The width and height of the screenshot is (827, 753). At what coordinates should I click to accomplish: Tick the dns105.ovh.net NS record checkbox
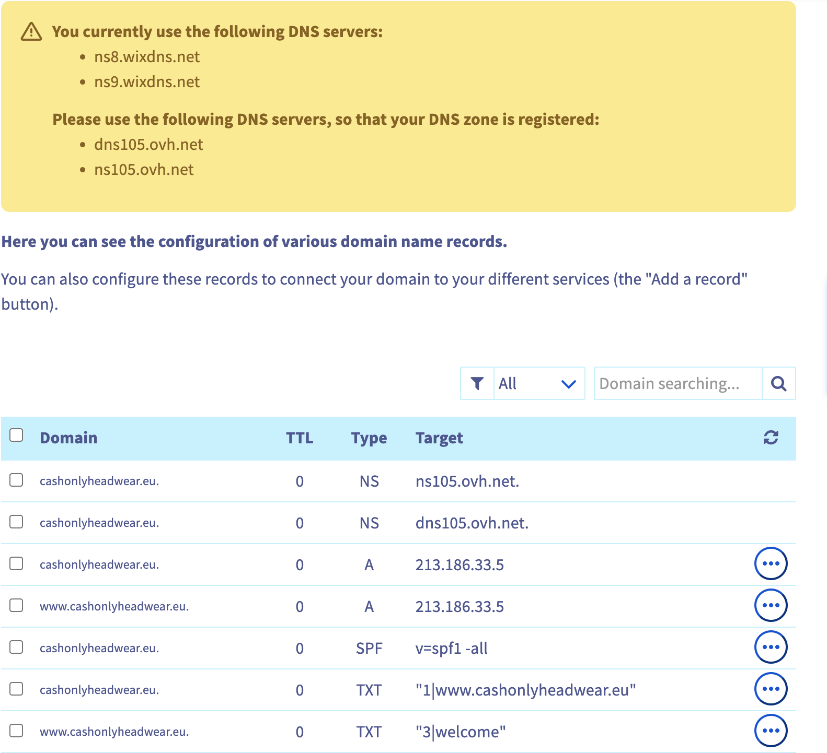(x=17, y=522)
